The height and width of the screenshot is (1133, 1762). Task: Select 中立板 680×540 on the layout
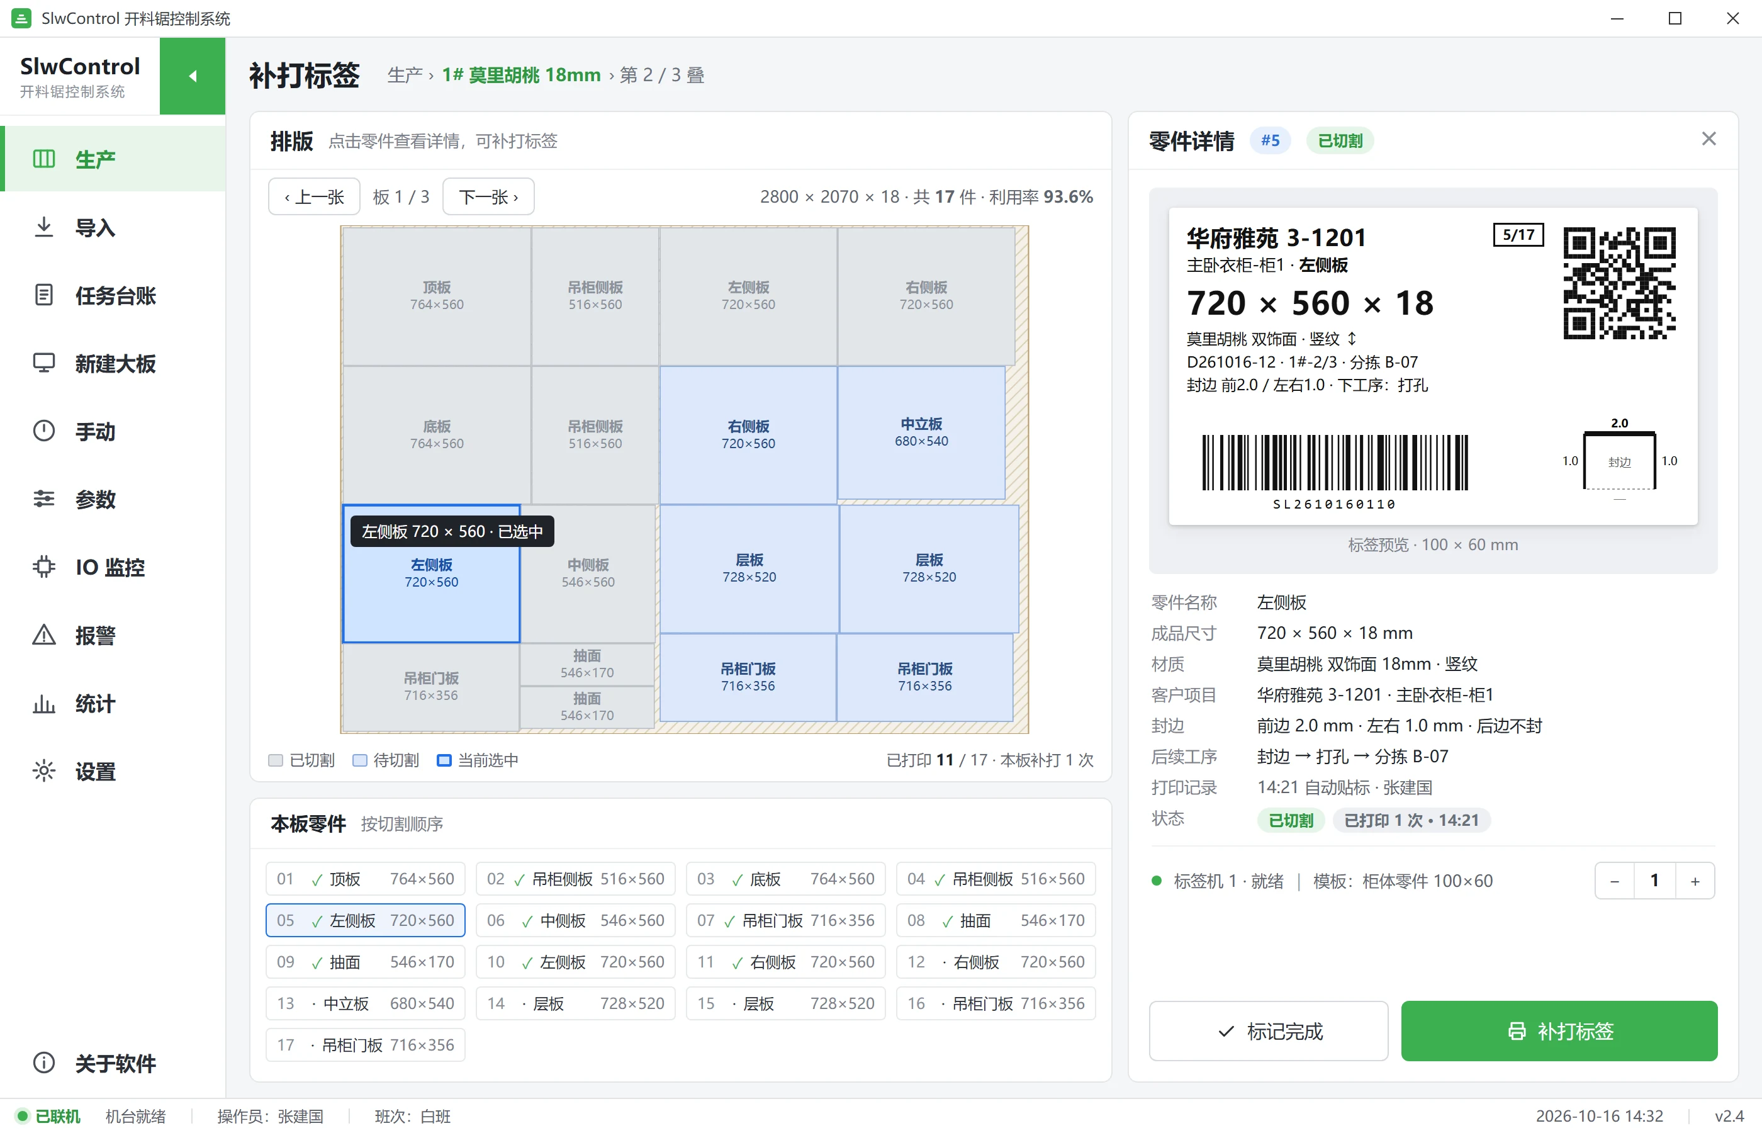click(x=921, y=432)
